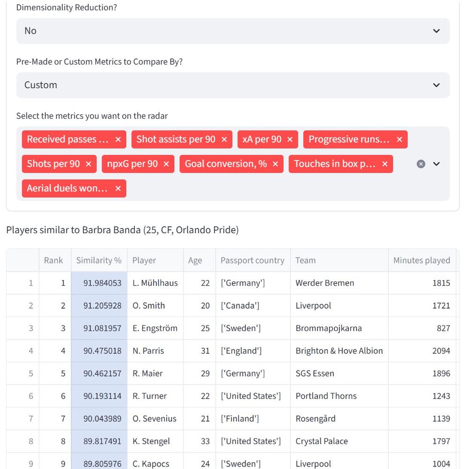Remove the 'Shot assists per 90' tag
This screenshot has height=469, width=464.
(224, 139)
